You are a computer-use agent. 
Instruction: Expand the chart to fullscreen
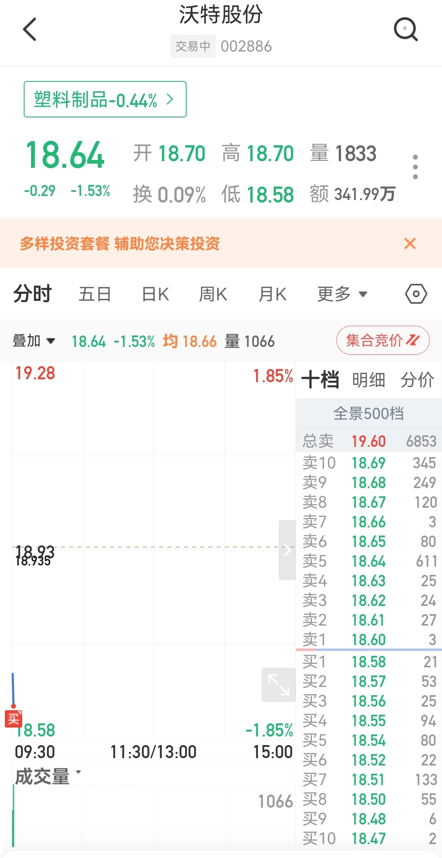278,685
